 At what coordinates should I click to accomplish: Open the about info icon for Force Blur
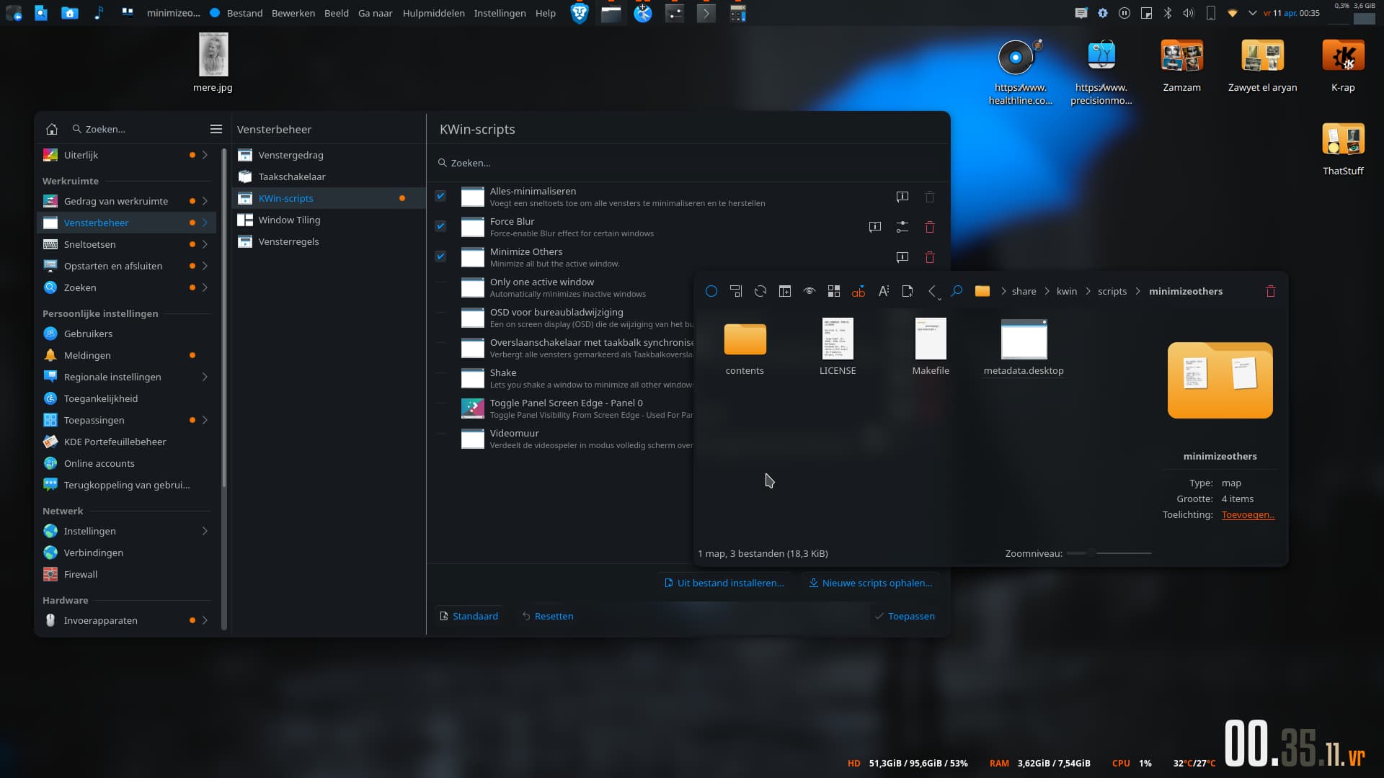875,227
